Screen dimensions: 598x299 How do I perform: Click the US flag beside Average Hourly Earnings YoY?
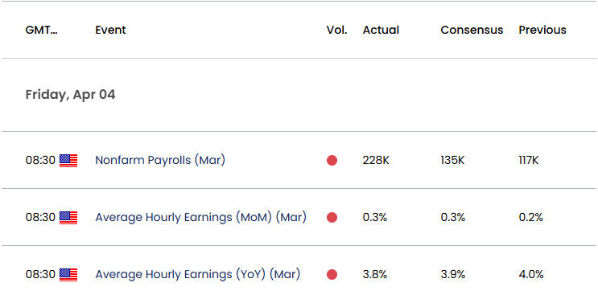coord(68,275)
